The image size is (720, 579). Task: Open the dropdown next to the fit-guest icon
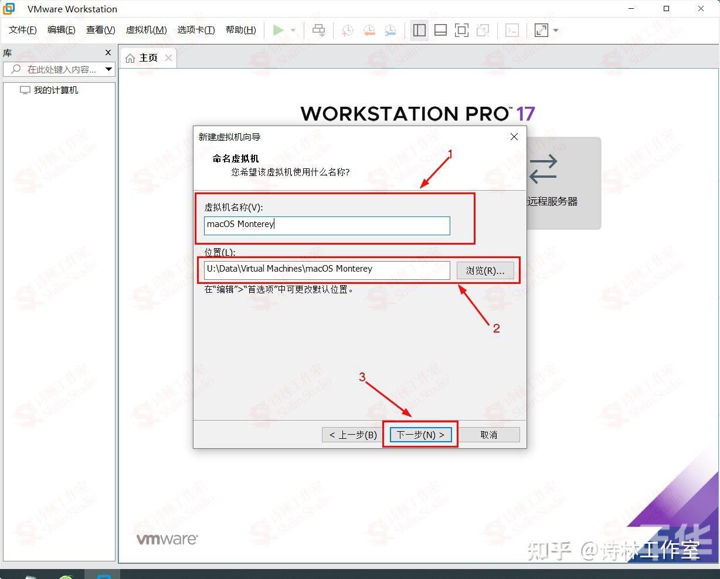click(554, 30)
